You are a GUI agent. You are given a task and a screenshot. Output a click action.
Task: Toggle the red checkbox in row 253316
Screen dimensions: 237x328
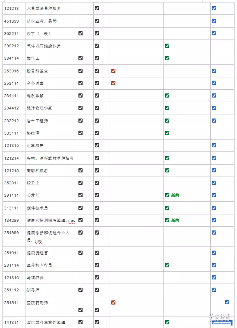click(113, 71)
